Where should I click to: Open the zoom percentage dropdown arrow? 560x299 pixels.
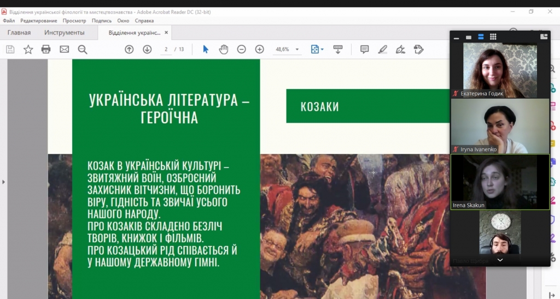(297, 50)
